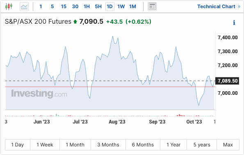Screen dimensions: 244x155
Task: Select the 5 minute interval
Action: tap(52, 7)
